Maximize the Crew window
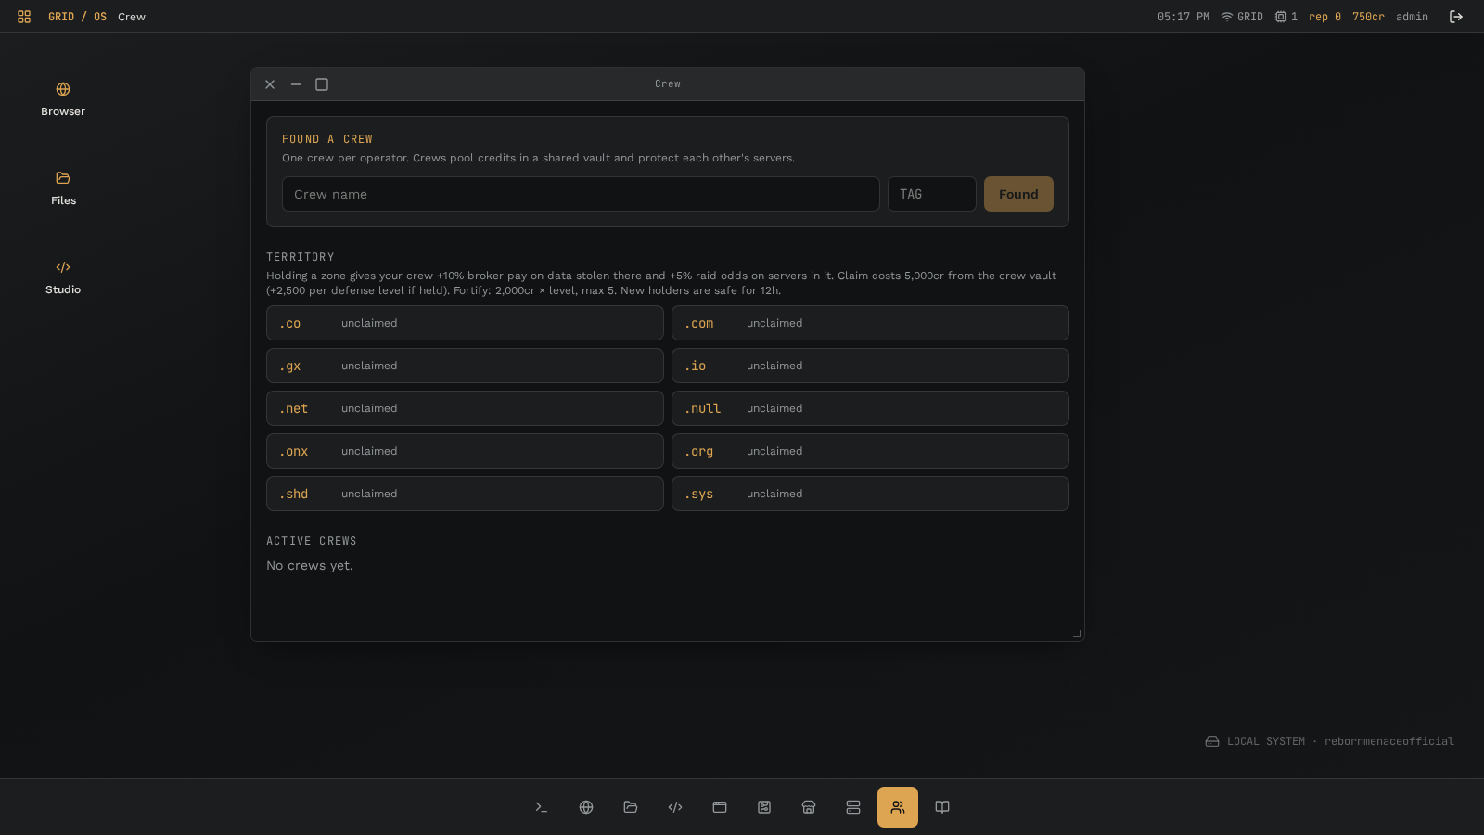The width and height of the screenshot is (1484, 835). [x=322, y=84]
